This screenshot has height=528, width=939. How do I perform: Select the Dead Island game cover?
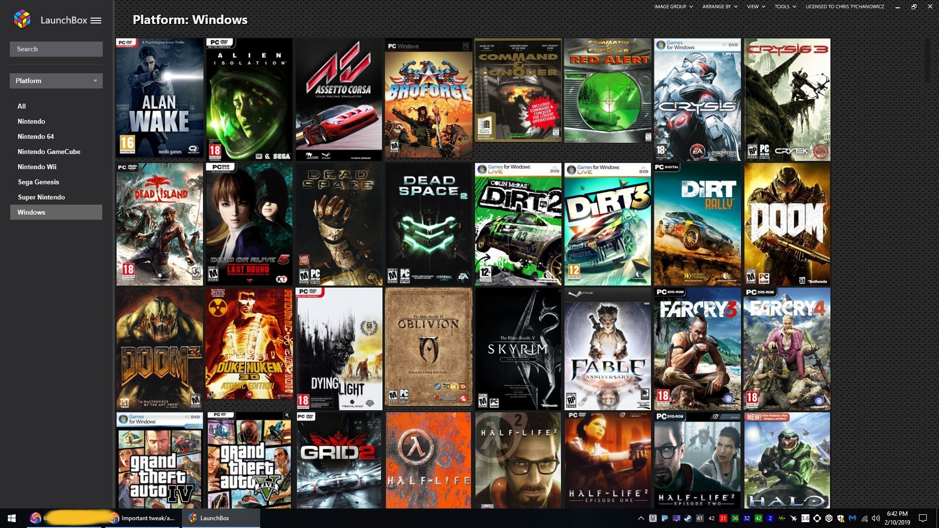[x=159, y=224]
